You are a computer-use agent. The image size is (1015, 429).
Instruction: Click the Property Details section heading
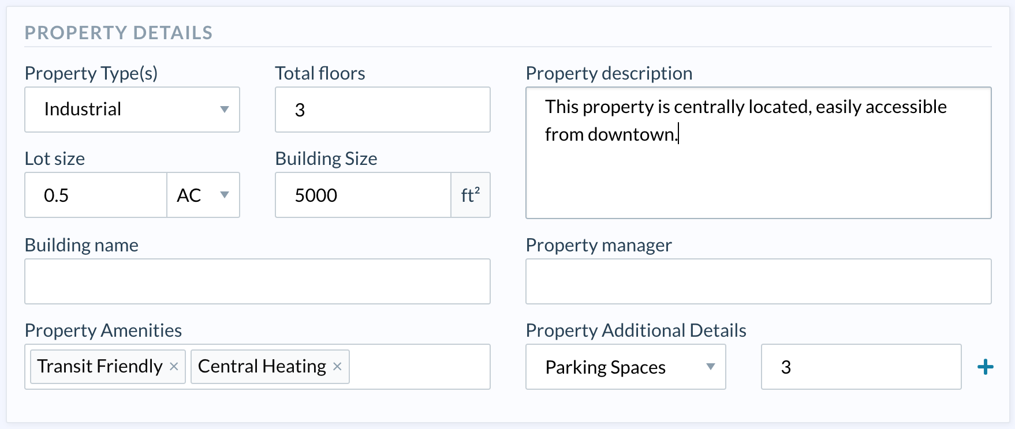[118, 33]
